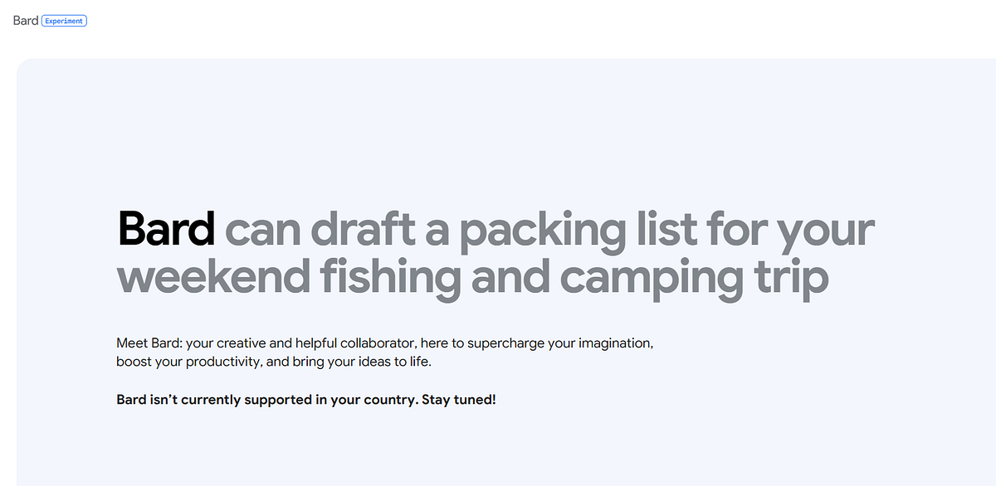Viewport: 996px width, 486px height.
Task: Click the word 'can' after Bard headline
Action: [x=262, y=232]
